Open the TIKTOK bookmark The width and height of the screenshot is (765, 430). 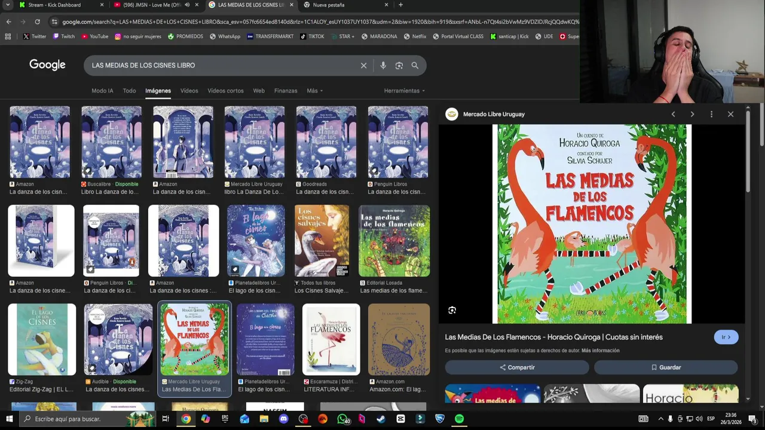312,36
